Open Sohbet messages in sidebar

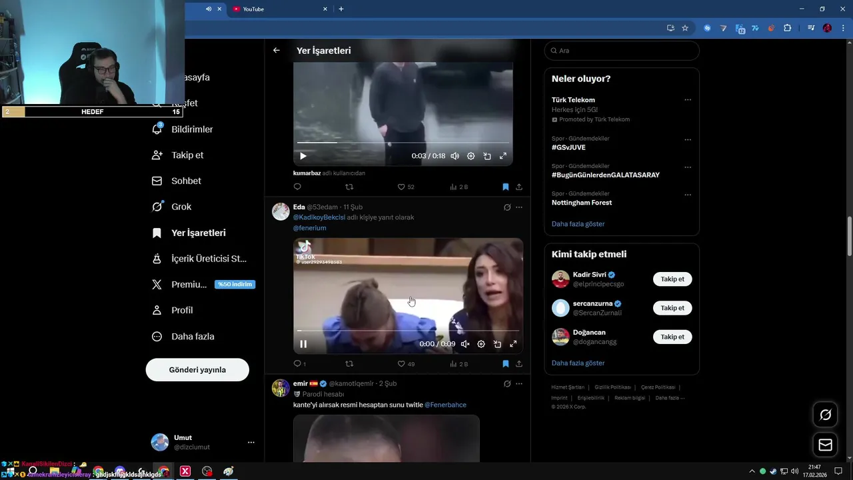click(177, 181)
